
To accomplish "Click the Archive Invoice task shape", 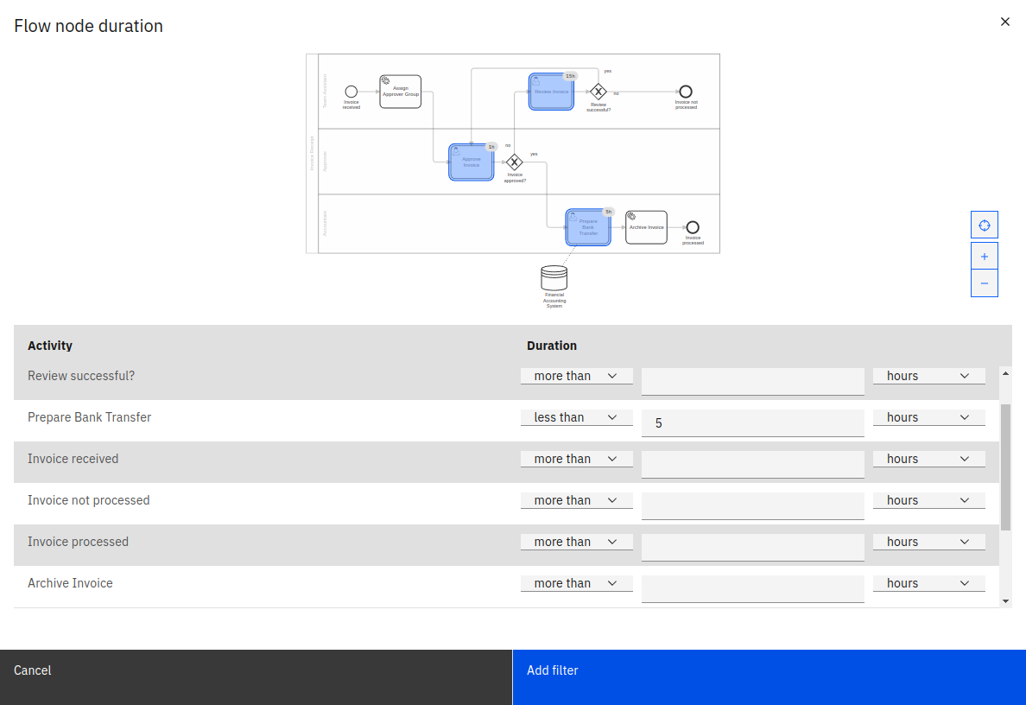I will [646, 226].
